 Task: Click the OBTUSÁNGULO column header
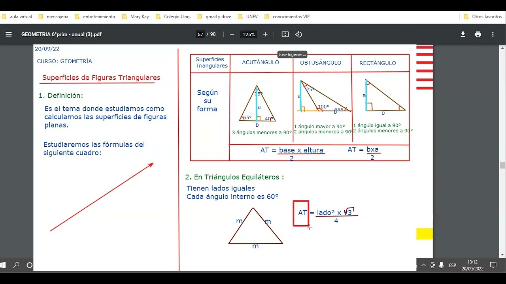pos(321,63)
